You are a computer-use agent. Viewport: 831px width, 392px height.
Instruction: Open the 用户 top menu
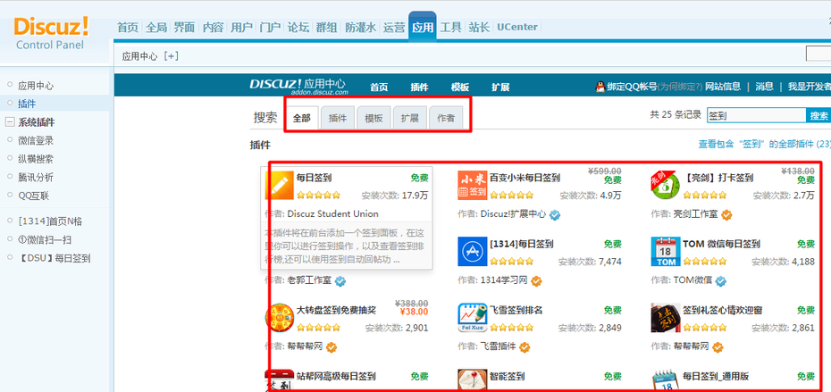pos(241,28)
